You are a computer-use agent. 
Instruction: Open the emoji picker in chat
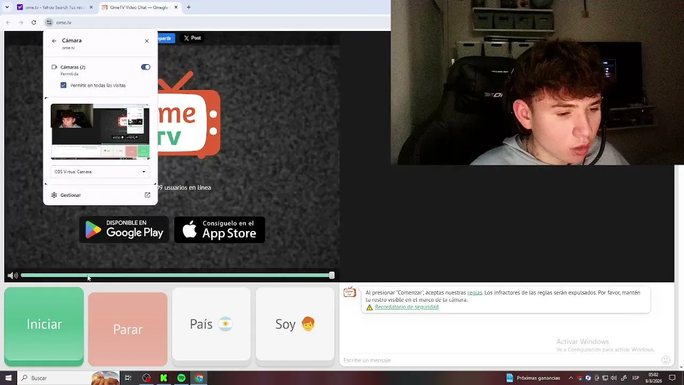(665, 360)
